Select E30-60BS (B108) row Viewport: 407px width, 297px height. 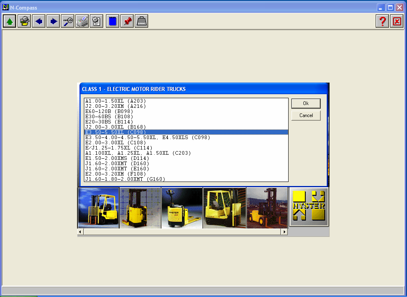(186, 116)
